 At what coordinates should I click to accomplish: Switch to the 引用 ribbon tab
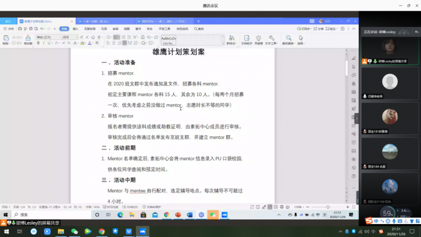[x=104, y=28]
